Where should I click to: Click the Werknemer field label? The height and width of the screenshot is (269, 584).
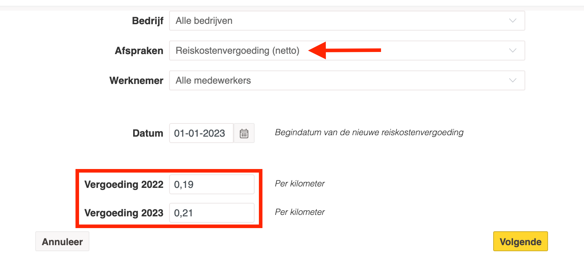(136, 81)
